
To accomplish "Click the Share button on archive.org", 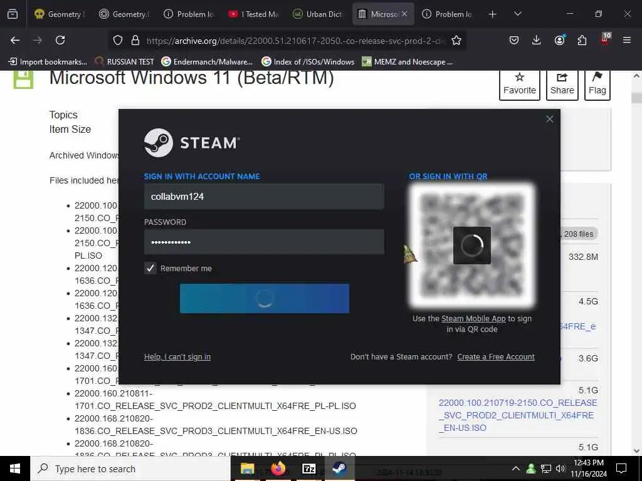I will (562, 84).
